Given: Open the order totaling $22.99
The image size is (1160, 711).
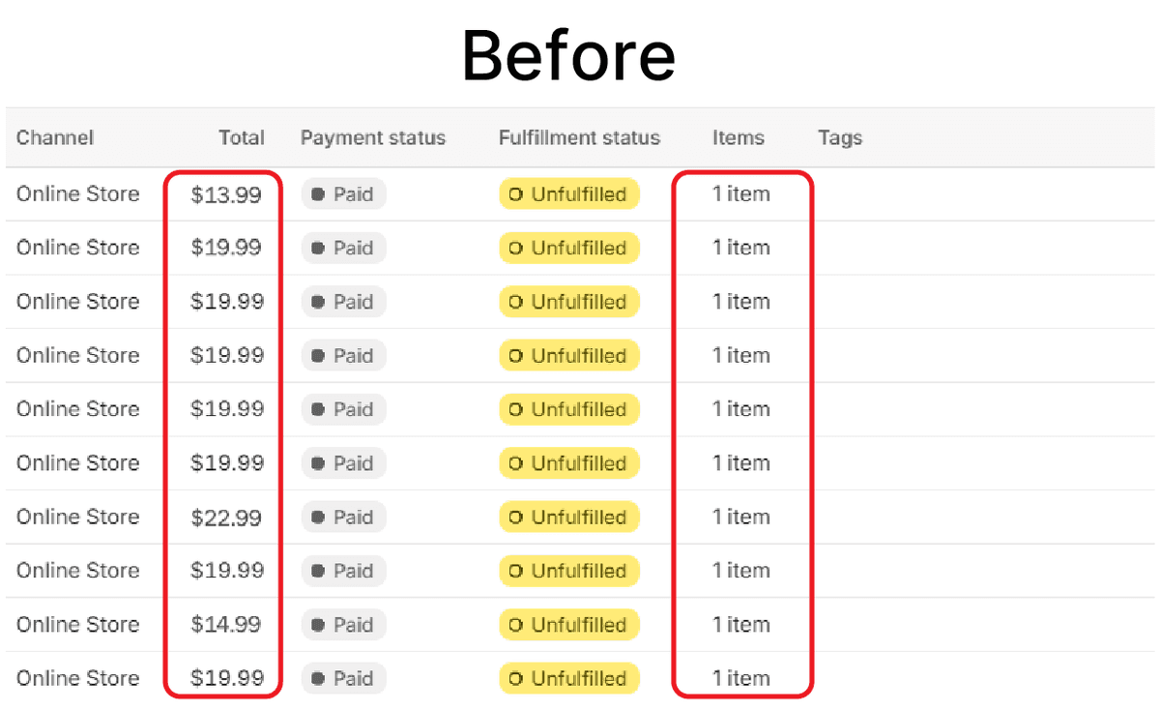Looking at the screenshot, I should (226, 518).
